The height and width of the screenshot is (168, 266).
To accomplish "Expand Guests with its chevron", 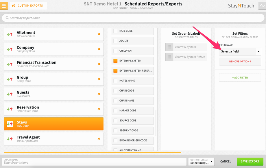I will 99,94.
